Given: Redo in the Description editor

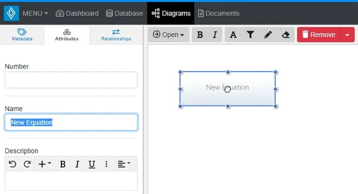Looking at the screenshot, I should pyautogui.click(x=27, y=164).
